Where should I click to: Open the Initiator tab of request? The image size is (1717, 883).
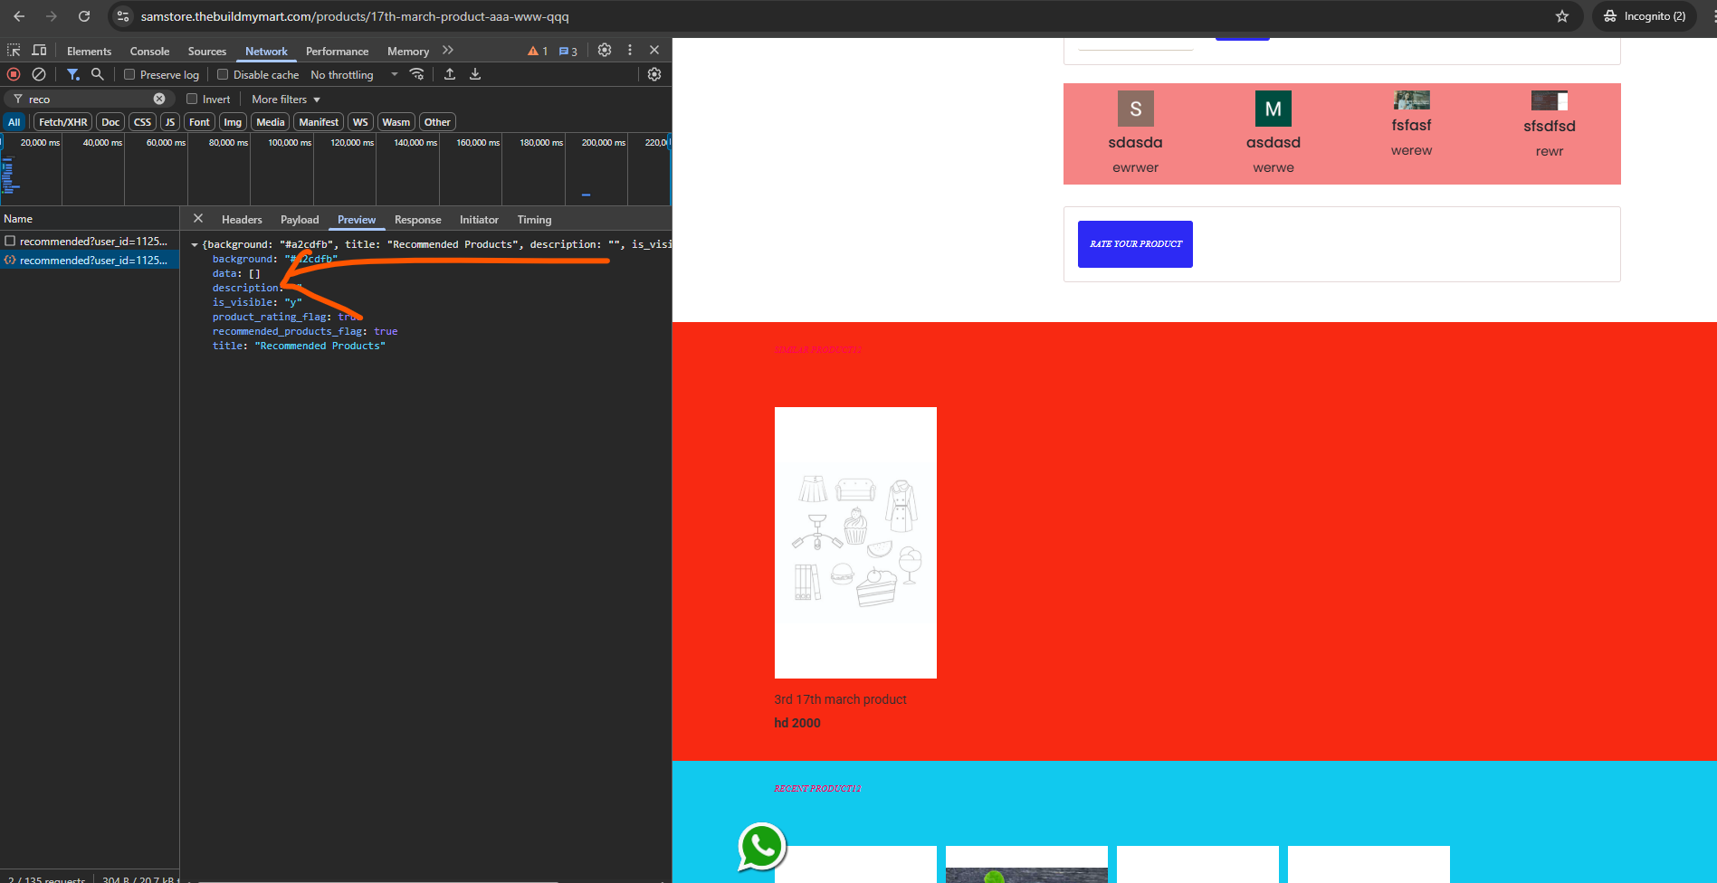tap(479, 220)
